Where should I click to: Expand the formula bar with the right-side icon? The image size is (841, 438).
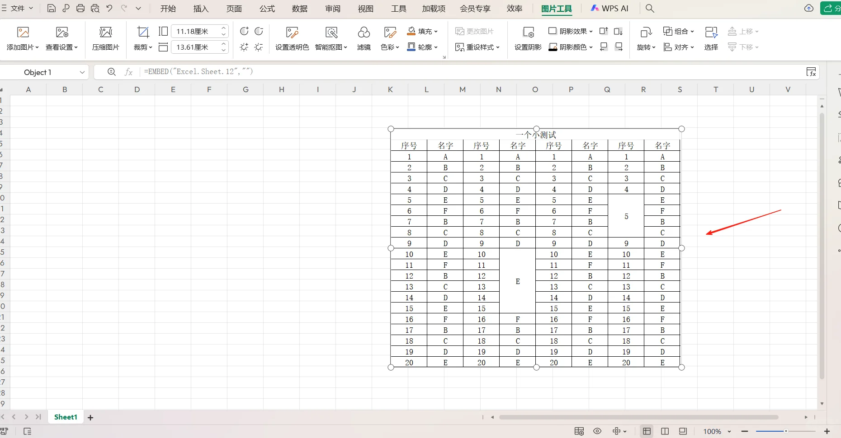[x=811, y=72]
